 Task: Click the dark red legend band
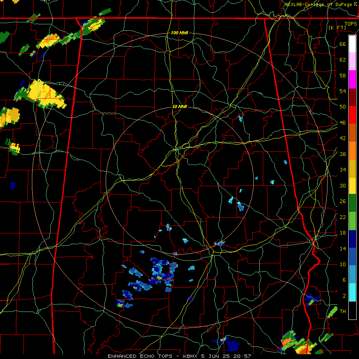pyautogui.click(x=352, y=97)
